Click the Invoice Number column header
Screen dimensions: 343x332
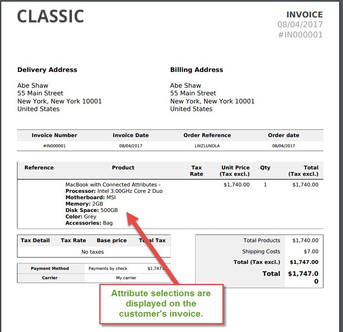click(x=54, y=135)
